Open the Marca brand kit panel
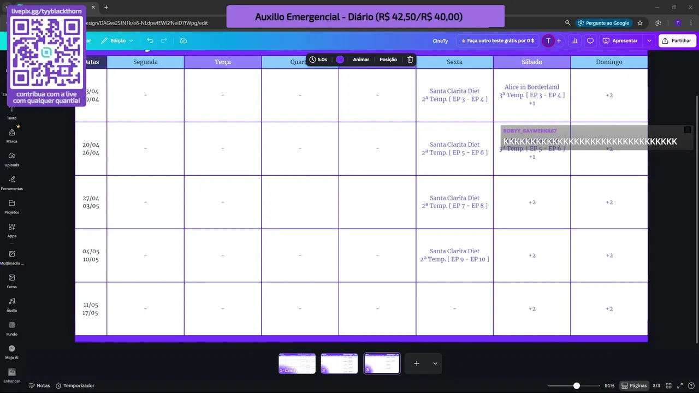The image size is (699, 393). click(11, 135)
